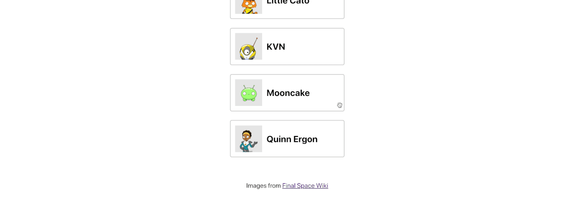Image resolution: width=574 pixels, height=199 pixels.
Task: Click blank area inside the KVN card
Action: point(316,46)
